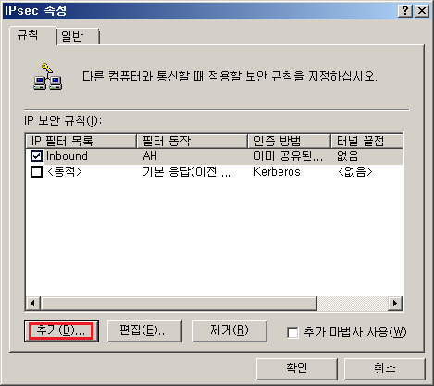Sort by IP 필터 목록 column header
Viewport: 434px width, 386px height.
(x=81, y=142)
